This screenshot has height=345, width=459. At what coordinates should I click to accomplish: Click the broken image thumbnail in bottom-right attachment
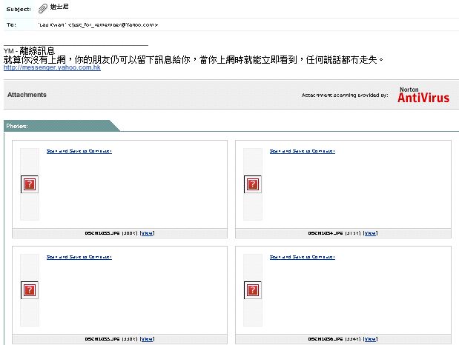(x=253, y=290)
